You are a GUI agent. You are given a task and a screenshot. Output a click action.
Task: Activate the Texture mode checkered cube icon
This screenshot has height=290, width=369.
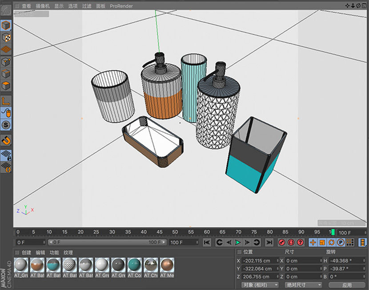point(6,38)
